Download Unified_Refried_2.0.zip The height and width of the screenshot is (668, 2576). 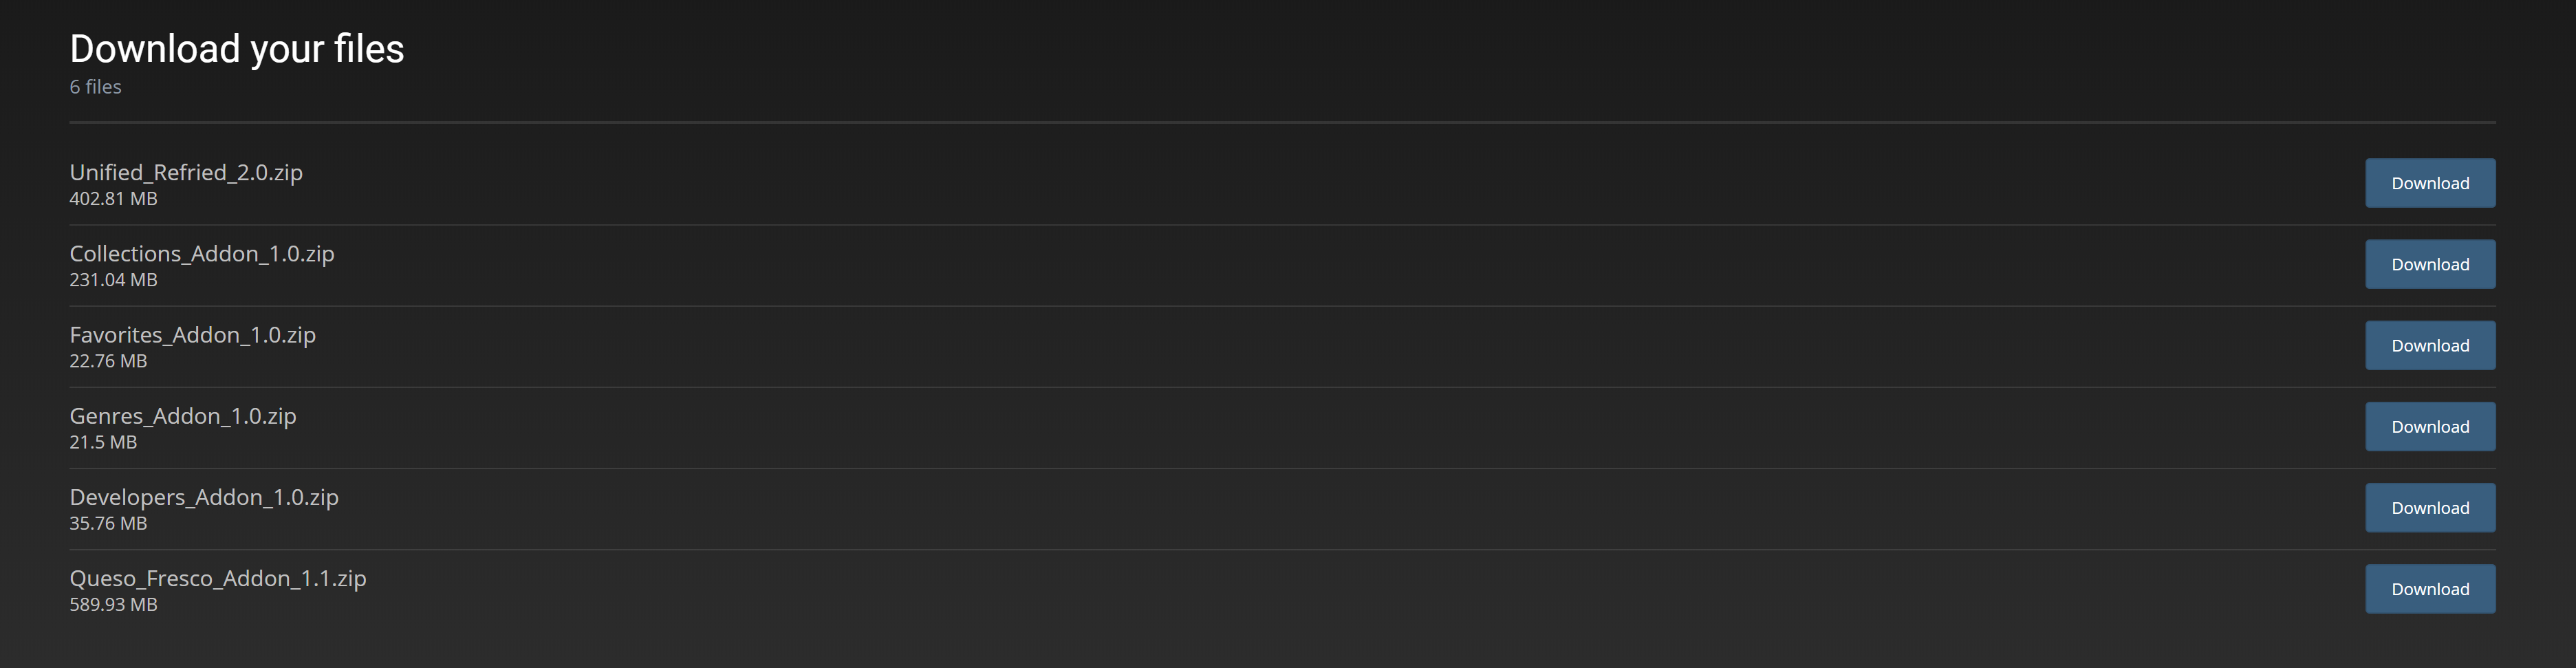tap(2429, 183)
